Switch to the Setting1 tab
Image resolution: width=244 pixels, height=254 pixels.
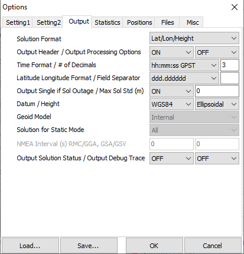(17, 22)
